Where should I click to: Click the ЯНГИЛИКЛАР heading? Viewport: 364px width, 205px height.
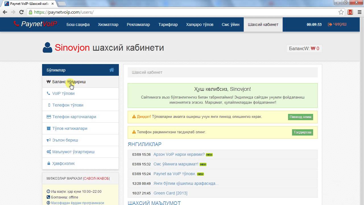(x=144, y=144)
